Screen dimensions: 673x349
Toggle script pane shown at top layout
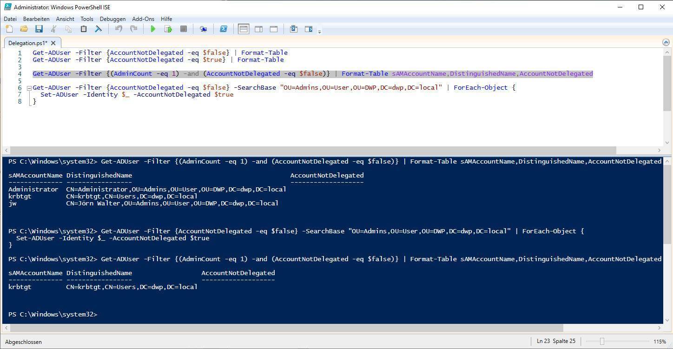pos(244,29)
